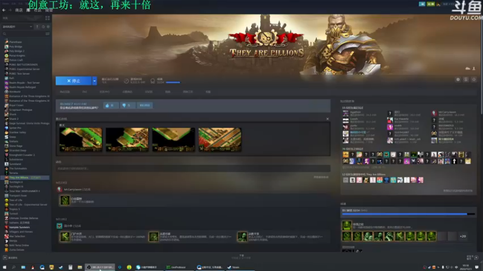This screenshot has width=483, height=271.
Task: Click the library search field
Action: [x=23, y=34]
